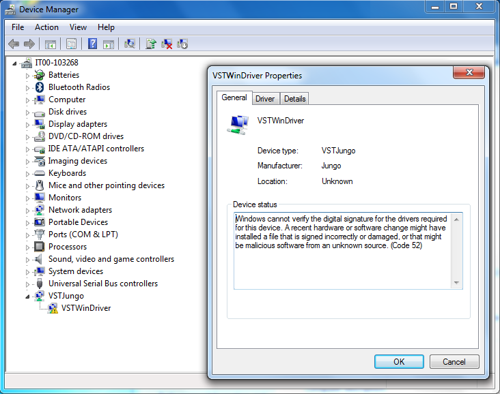Viewport: 500px width, 394px height.
Task: Click the Forward arrow toolbar icon
Action: tap(29, 44)
